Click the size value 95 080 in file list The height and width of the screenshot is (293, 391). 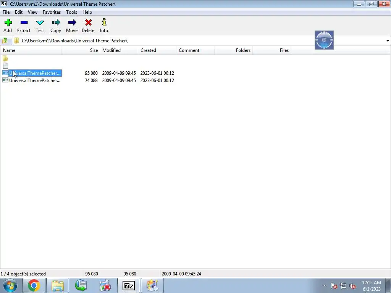click(91, 73)
